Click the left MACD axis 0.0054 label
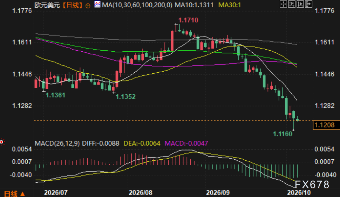Screen dimensions: 340x197 click(22, 149)
